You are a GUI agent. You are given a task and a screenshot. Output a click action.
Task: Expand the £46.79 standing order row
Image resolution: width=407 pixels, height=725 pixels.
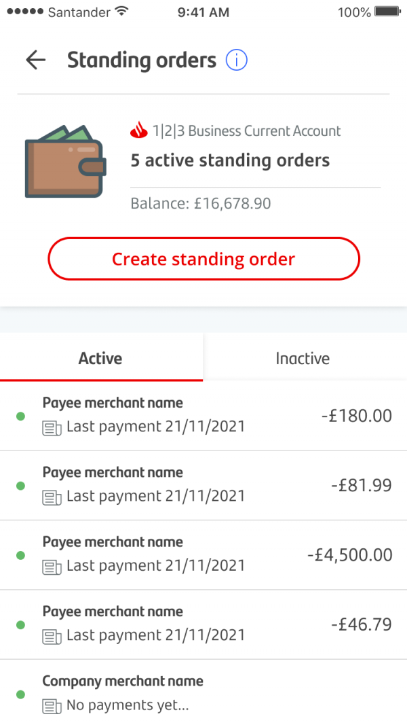point(203,624)
